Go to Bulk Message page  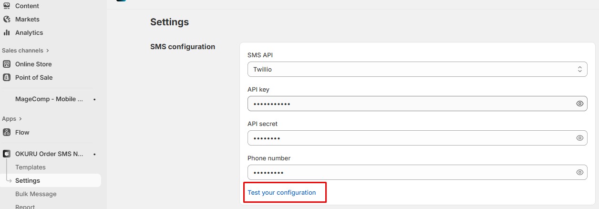click(36, 194)
